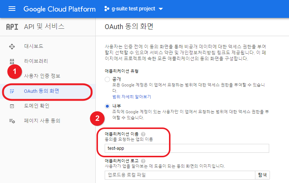289x183 pixels.
Task: Click the 애플리케이션 로고 help icon
Action: click(x=143, y=161)
